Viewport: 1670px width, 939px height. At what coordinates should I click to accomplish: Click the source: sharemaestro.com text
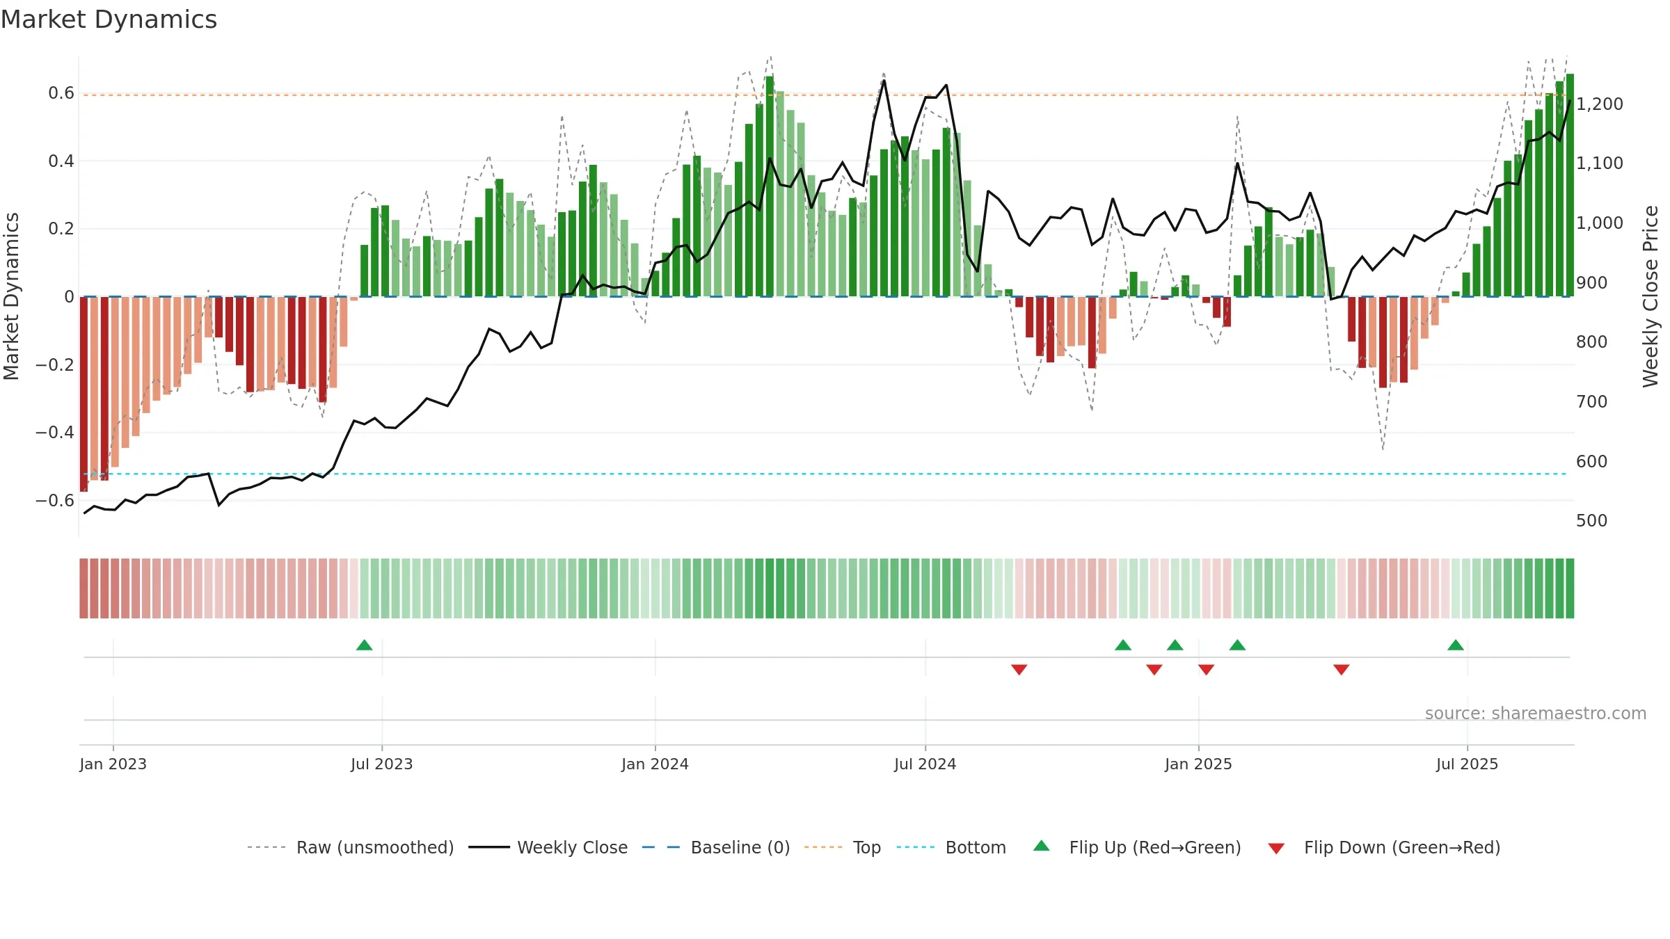[x=1536, y=714]
